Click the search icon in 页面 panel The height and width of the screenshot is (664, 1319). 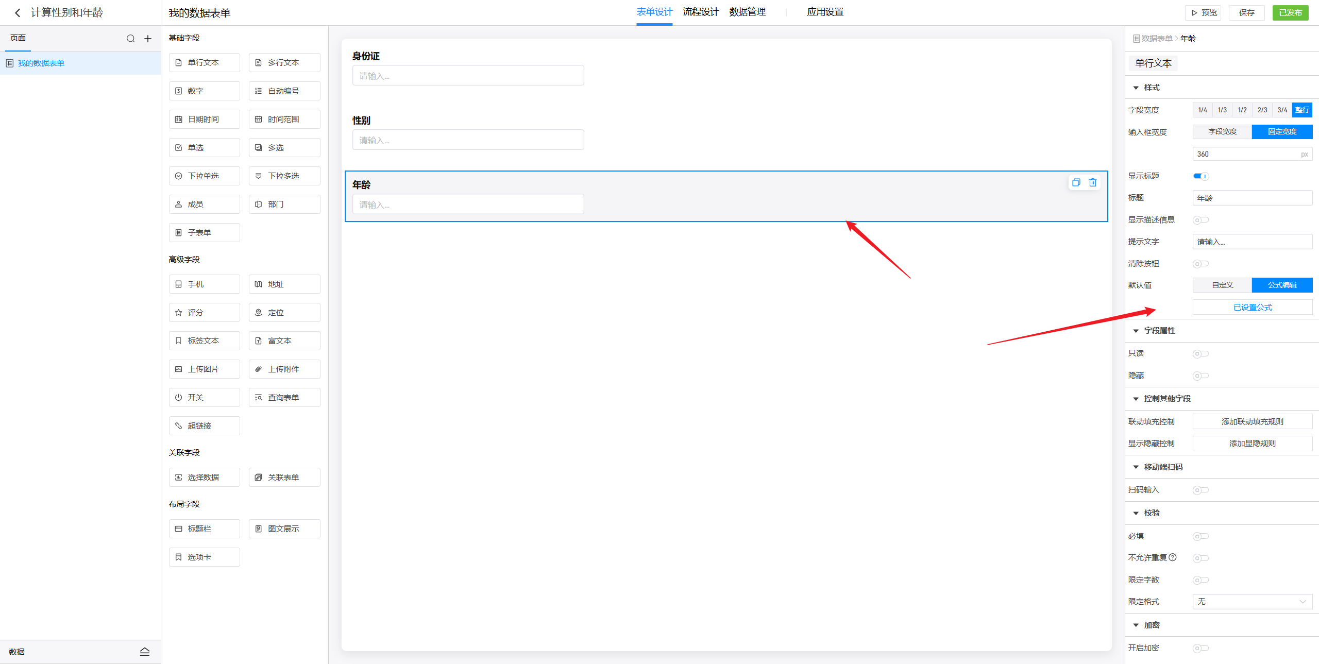[x=130, y=39]
